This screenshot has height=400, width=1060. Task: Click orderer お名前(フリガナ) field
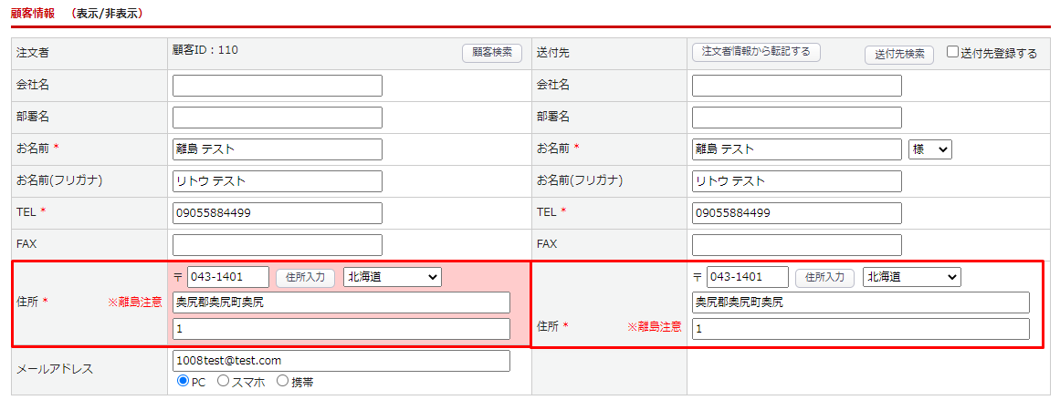[277, 181]
